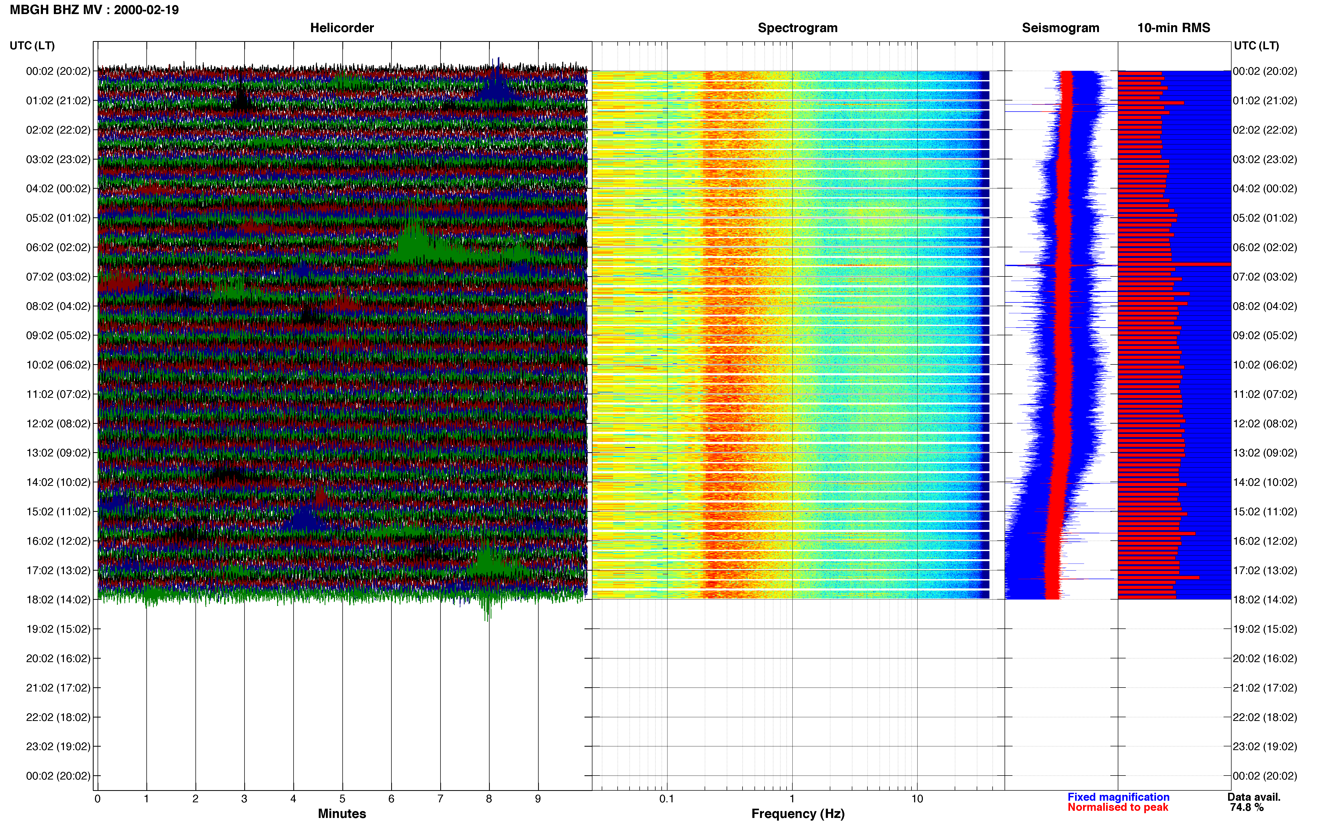The width and height of the screenshot is (1331, 832).
Task: Click 'UTC (LT)' label beside the RMS panel
Action: 1256,46
